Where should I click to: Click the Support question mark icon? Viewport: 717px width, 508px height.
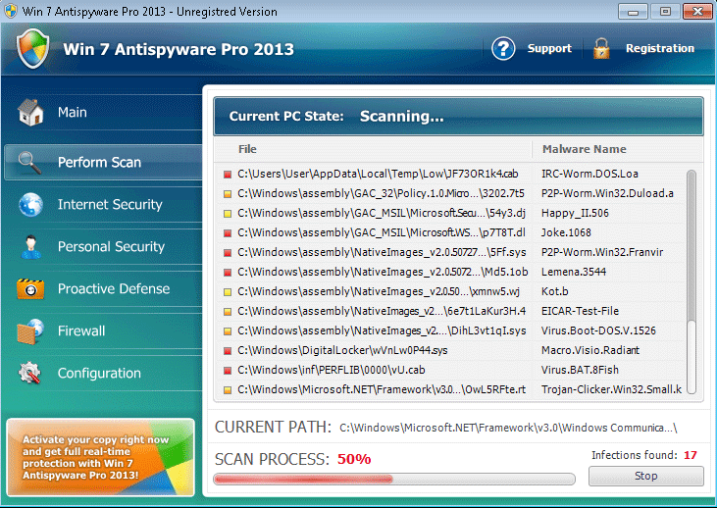click(503, 48)
